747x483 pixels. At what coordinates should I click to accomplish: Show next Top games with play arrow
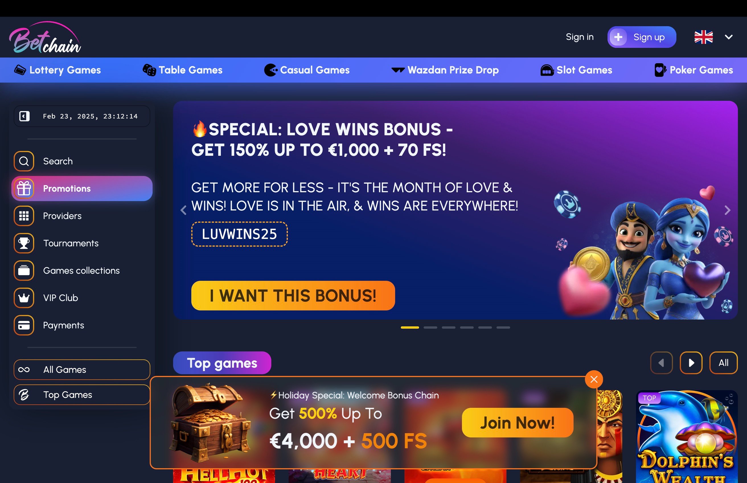pos(691,363)
